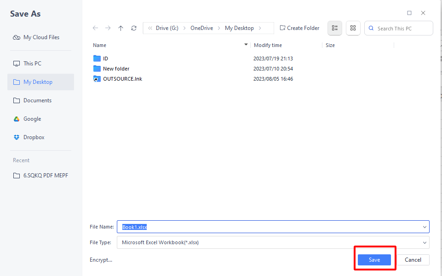The image size is (442, 276).
Task: Maximize the Save As dialog
Action: click(x=409, y=13)
